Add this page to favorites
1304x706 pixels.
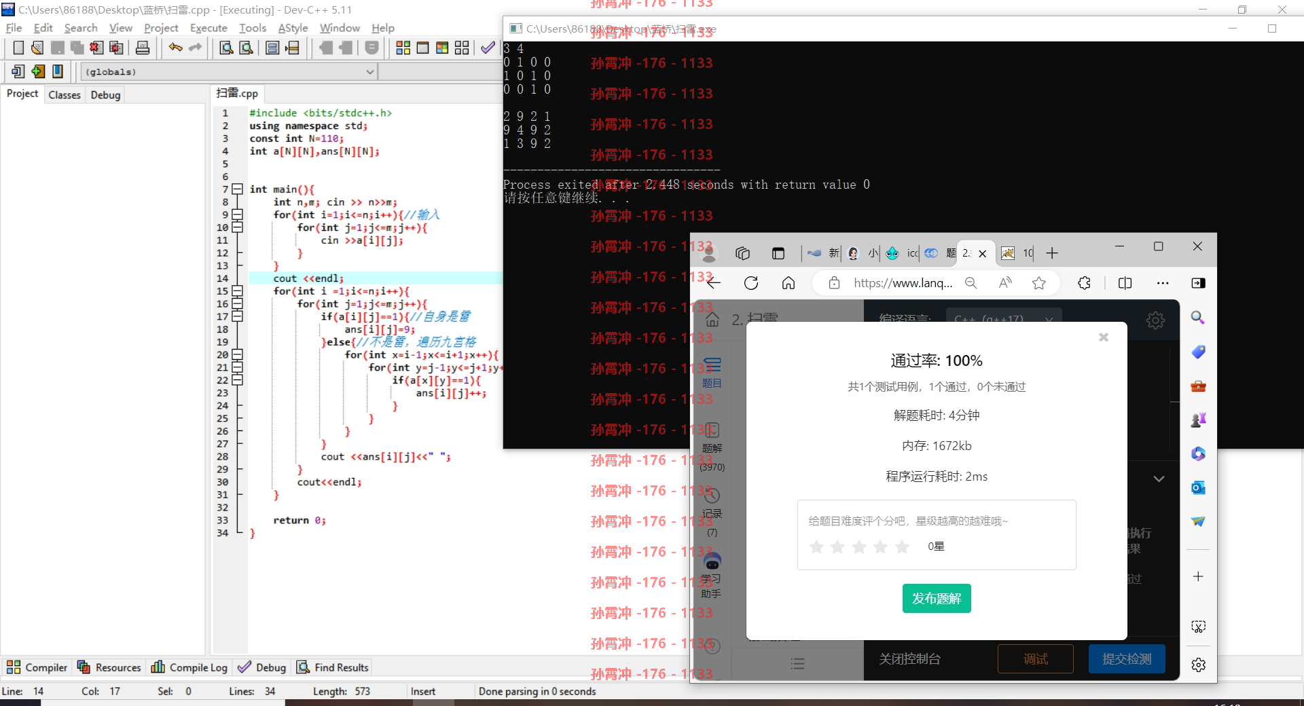click(x=1038, y=283)
